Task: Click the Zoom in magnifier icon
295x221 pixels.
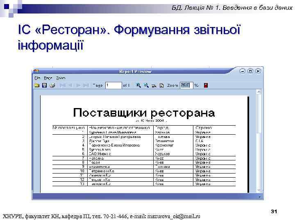Action: tap(138, 86)
